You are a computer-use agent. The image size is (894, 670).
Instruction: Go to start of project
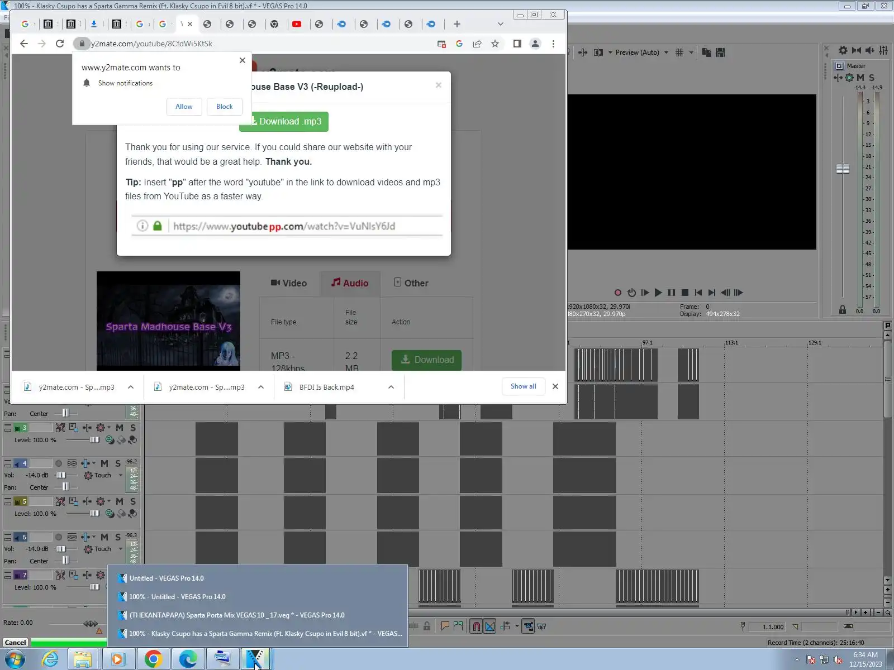698,293
